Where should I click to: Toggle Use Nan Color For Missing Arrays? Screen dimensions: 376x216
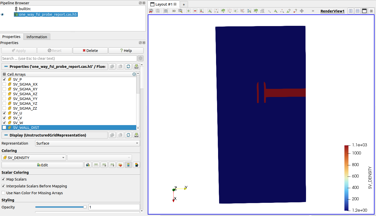4,193
